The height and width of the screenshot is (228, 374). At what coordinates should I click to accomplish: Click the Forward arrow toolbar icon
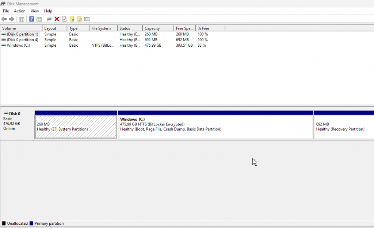(x=11, y=19)
